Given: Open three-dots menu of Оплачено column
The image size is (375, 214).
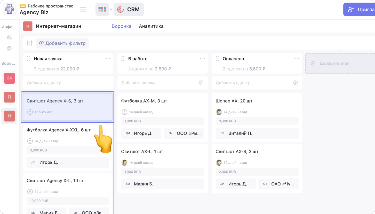Looking at the screenshot, I should click(x=297, y=59).
